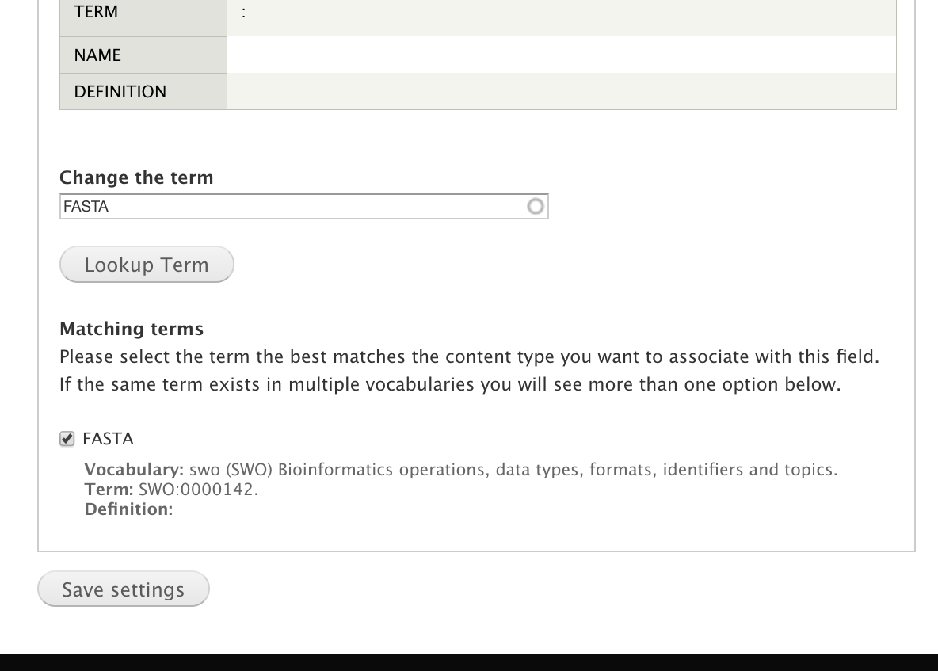Click the empty value cell beside NAME
Screen dimensions: 938x671
[561, 55]
